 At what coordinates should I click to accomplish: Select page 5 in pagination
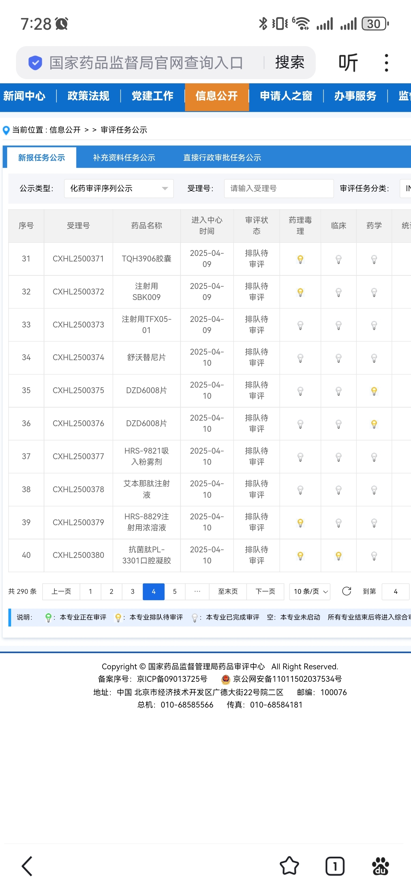tap(175, 592)
